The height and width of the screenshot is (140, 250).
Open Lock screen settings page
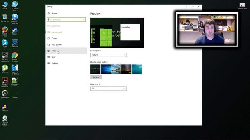66,45
